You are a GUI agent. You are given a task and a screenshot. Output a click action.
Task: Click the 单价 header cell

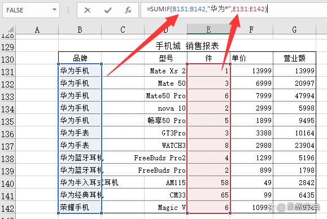pyautogui.click(x=251, y=58)
